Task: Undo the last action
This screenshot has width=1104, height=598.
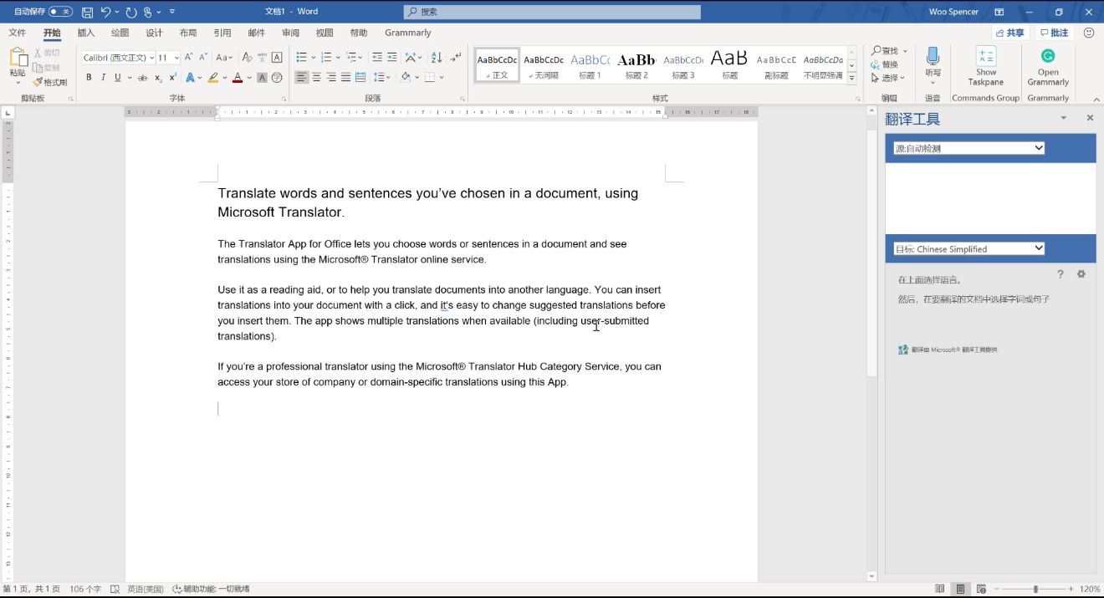Action: (x=105, y=12)
